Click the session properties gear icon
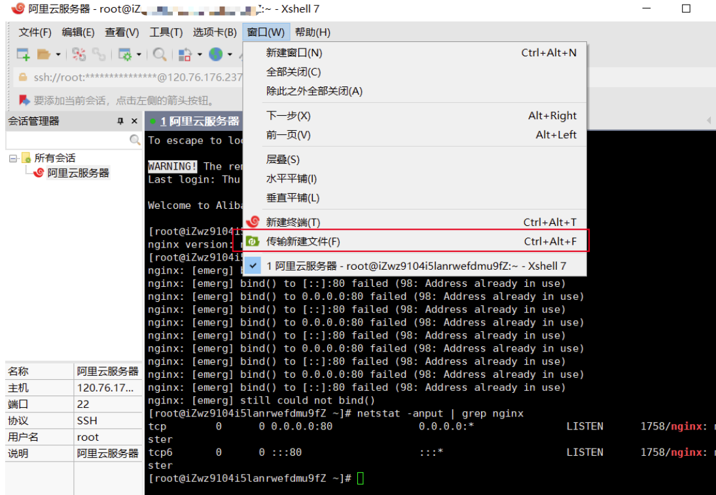This screenshot has width=716, height=495. pos(124,54)
